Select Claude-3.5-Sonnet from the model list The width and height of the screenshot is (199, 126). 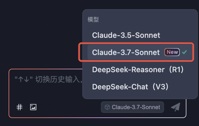tap(126, 35)
